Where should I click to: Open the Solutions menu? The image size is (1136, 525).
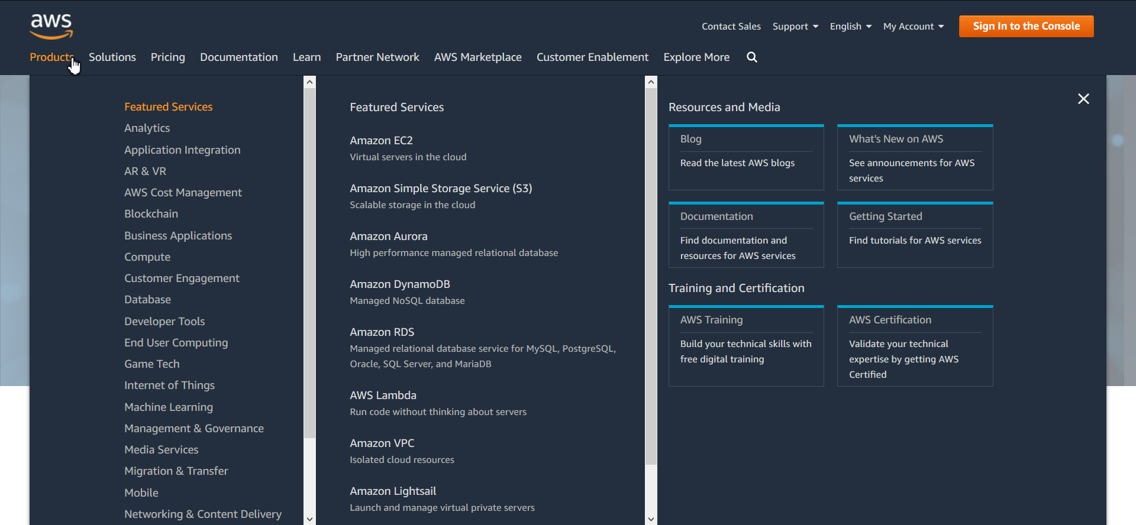point(112,57)
